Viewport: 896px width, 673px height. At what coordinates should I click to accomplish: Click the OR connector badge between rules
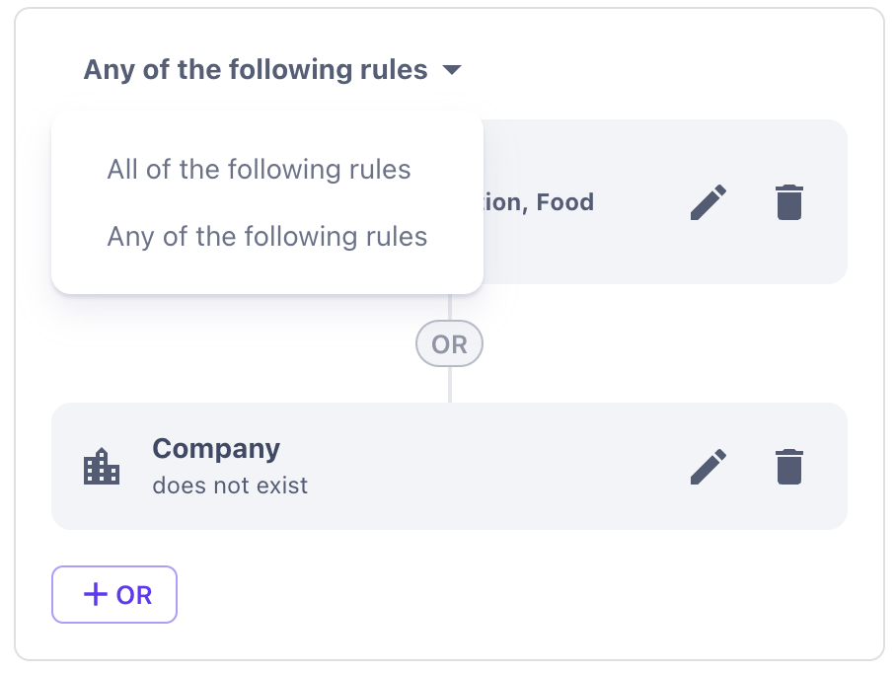point(450,344)
